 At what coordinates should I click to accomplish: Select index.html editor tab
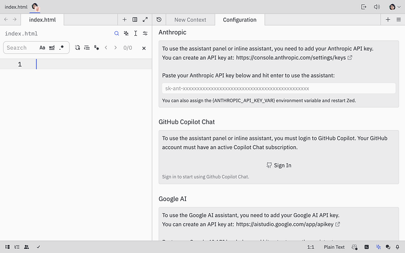pyautogui.click(x=42, y=20)
